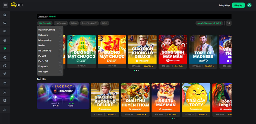Screen dimensions: 256x124
Task: Select the Nổi Bật filter tab
Action: 74,23
